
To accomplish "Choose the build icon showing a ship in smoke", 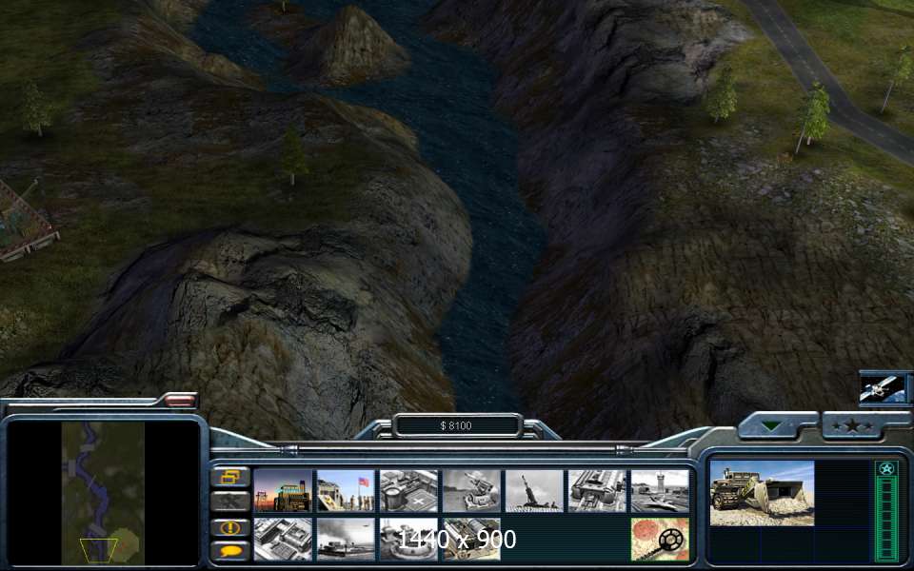I will pyautogui.click(x=346, y=540).
